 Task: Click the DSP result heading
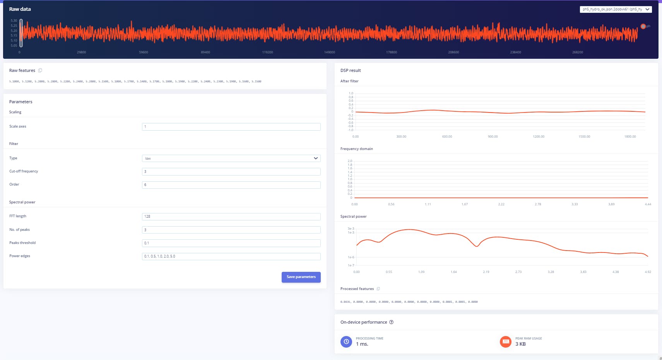[351, 70]
